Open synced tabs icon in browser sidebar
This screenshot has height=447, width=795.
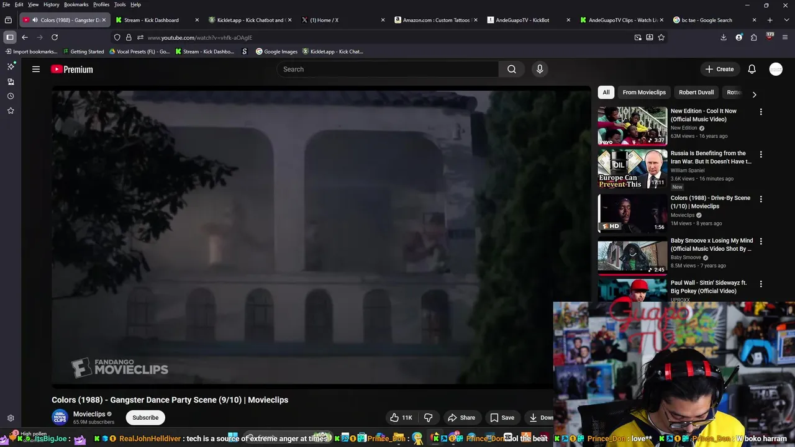(11, 81)
